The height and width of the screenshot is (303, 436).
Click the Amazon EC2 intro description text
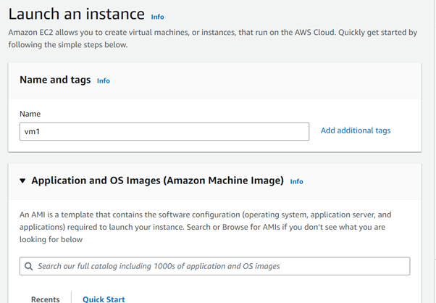pyautogui.click(x=213, y=38)
